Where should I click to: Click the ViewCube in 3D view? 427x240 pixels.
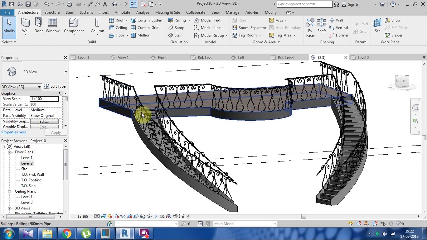402,81
